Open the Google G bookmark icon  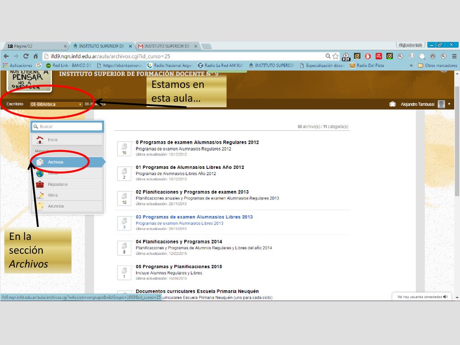pos(39,66)
